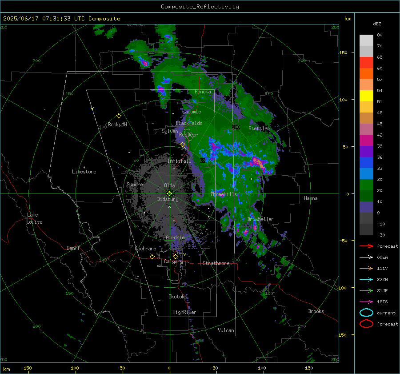Viewport: 400px width, 374px height.
Task: Click the Blackfalds city label
Action: coord(189,123)
